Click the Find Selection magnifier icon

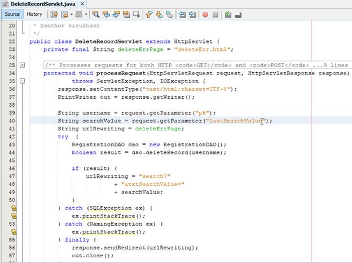96,14
